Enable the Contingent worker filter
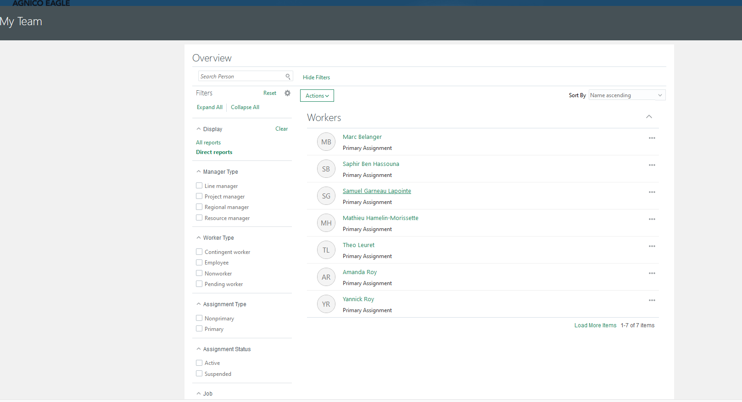This screenshot has height=402, width=742. [199, 252]
